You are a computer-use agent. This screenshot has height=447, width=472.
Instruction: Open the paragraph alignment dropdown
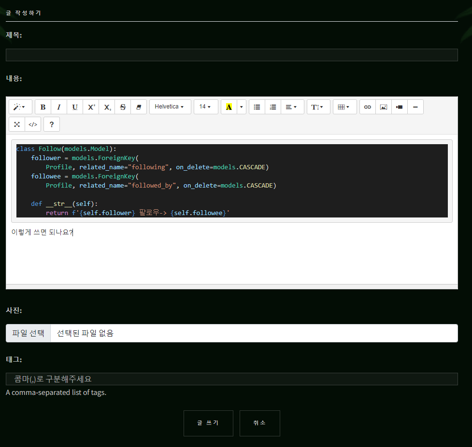tap(292, 107)
